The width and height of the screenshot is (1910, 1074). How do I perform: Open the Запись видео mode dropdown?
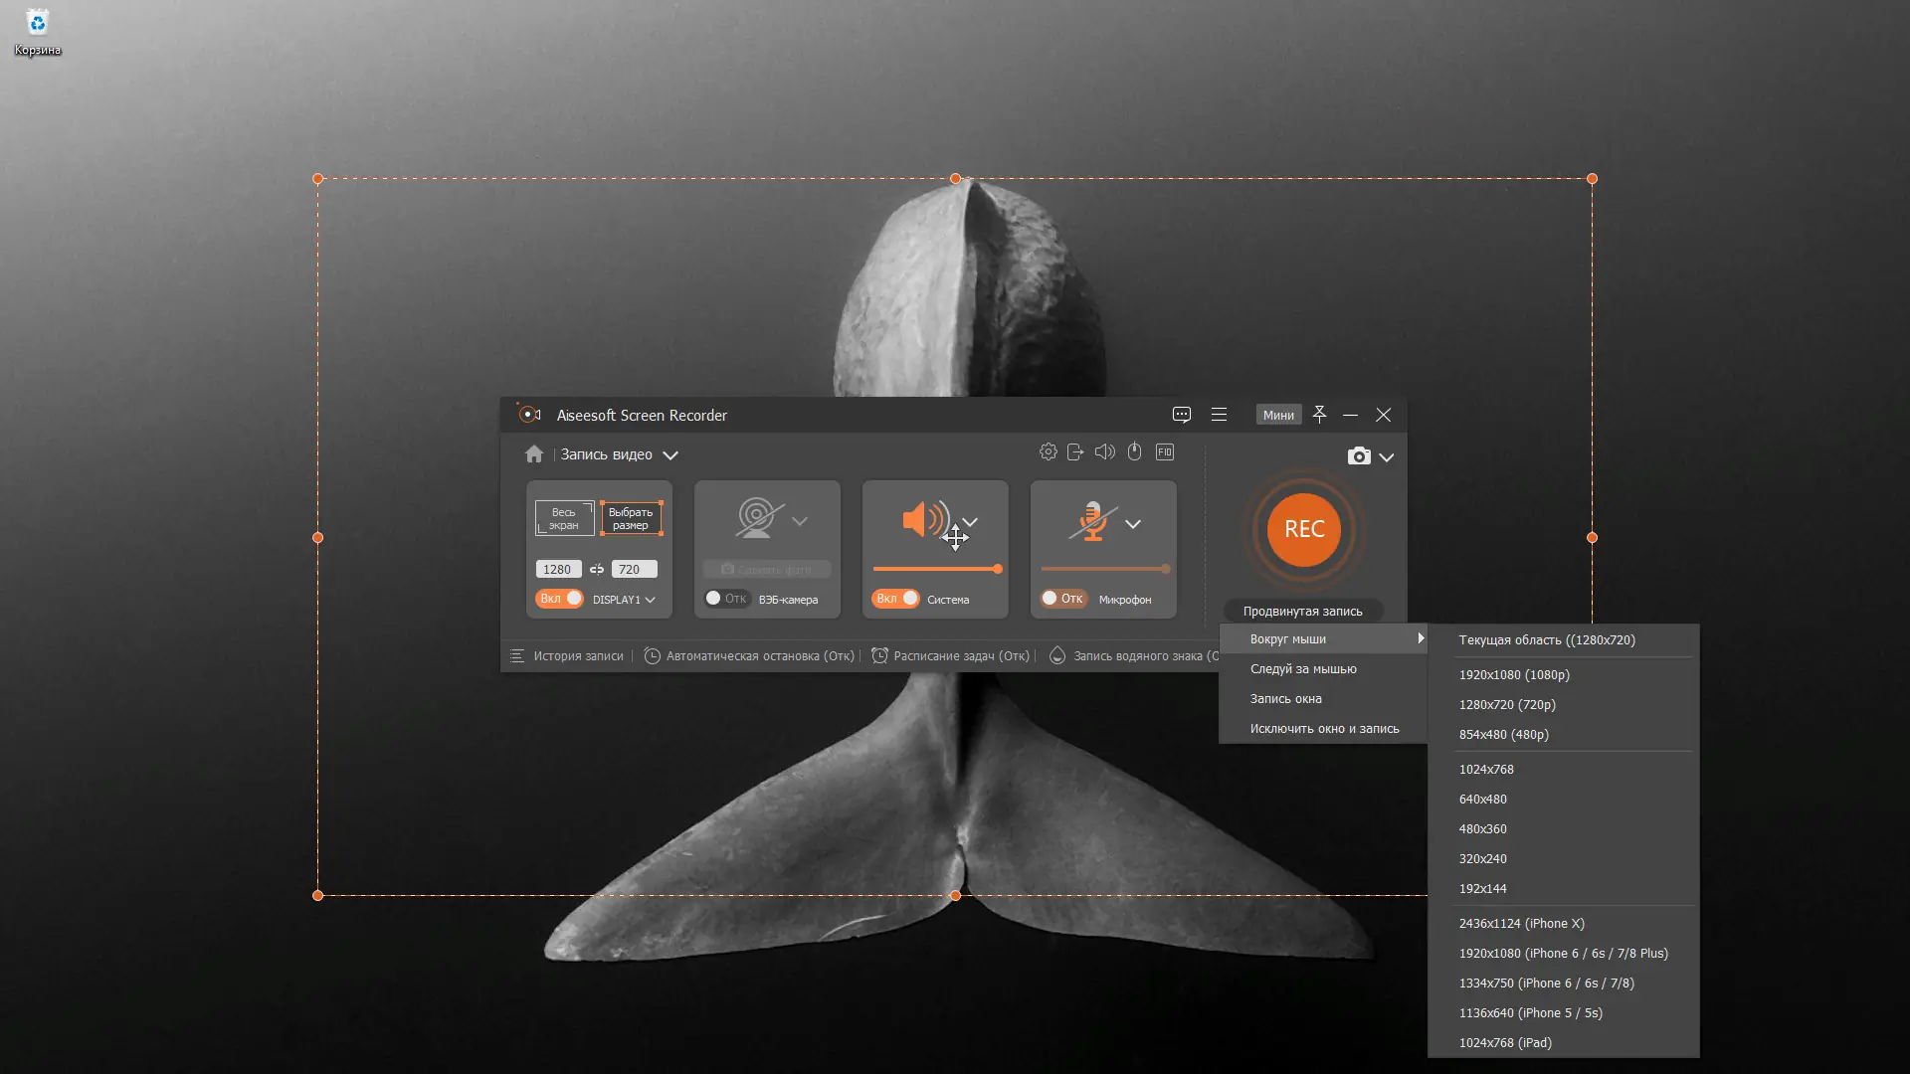point(670,455)
